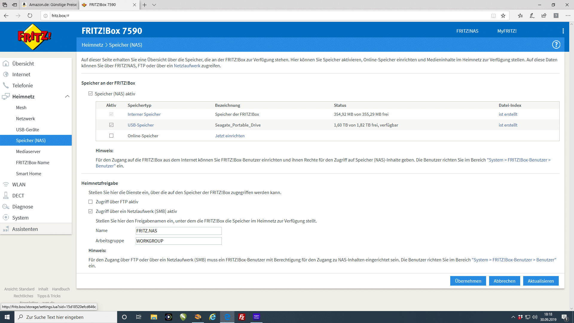The width and height of the screenshot is (574, 323).
Task: Open a new browser tab with plus
Action: tap(144, 5)
